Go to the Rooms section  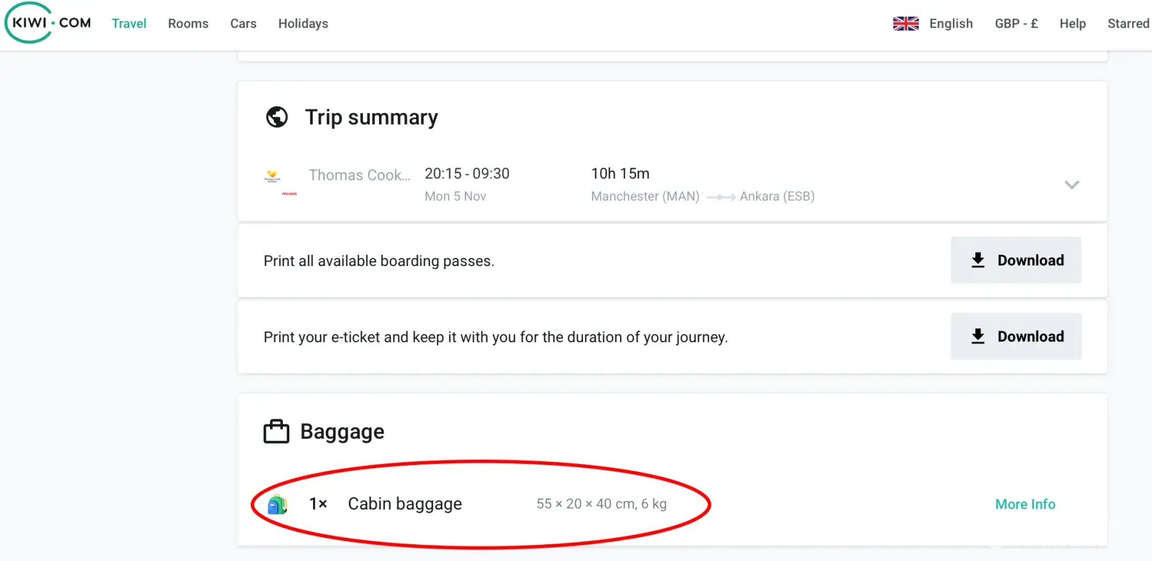click(x=188, y=24)
